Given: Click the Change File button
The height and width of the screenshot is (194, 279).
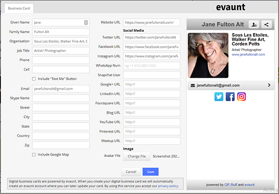Looking at the screenshot, I should pos(137,157).
